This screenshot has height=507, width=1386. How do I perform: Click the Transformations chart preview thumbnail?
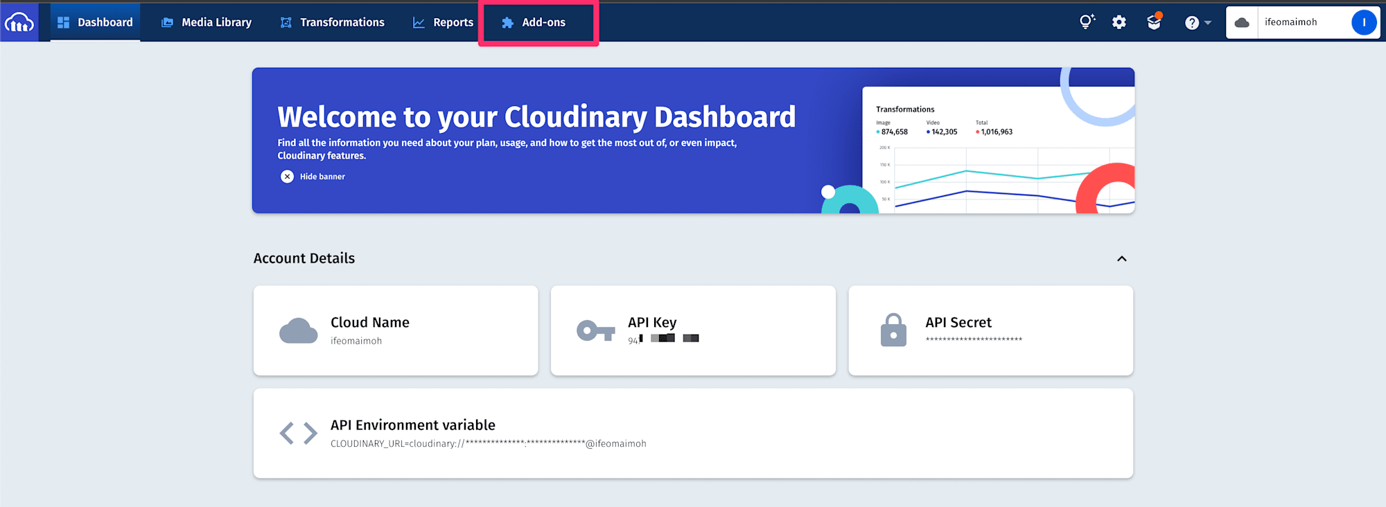(x=998, y=150)
